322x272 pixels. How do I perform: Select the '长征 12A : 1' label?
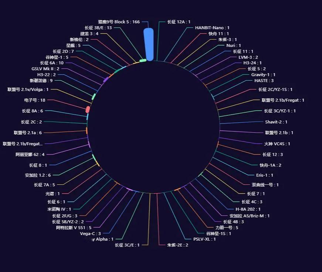click(x=179, y=22)
